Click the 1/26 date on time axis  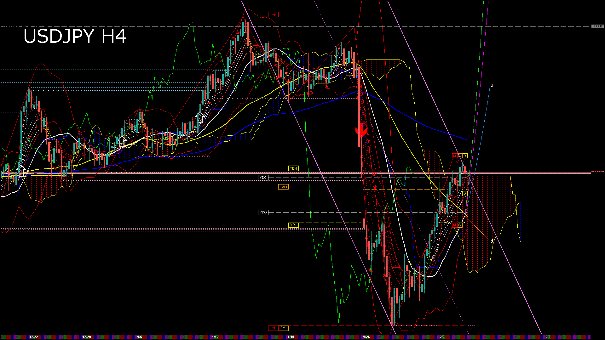point(366,337)
